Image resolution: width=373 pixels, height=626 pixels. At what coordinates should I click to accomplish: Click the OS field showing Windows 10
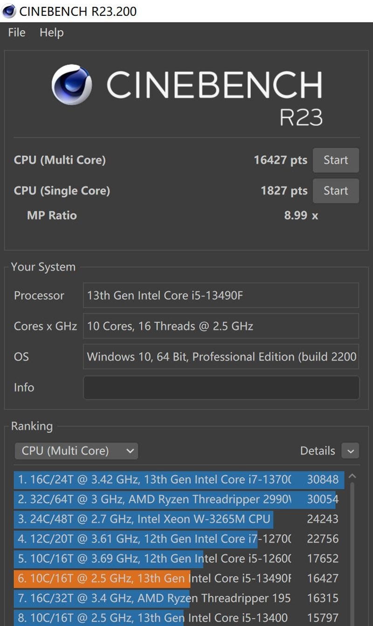[221, 357]
